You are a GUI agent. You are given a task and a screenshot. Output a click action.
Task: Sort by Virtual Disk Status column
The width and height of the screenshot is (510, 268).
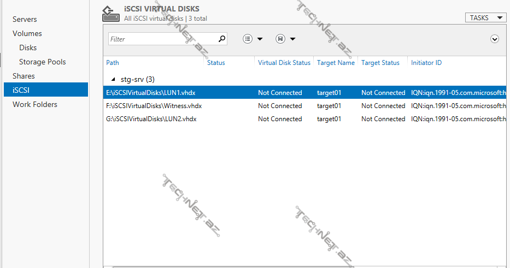point(284,63)
